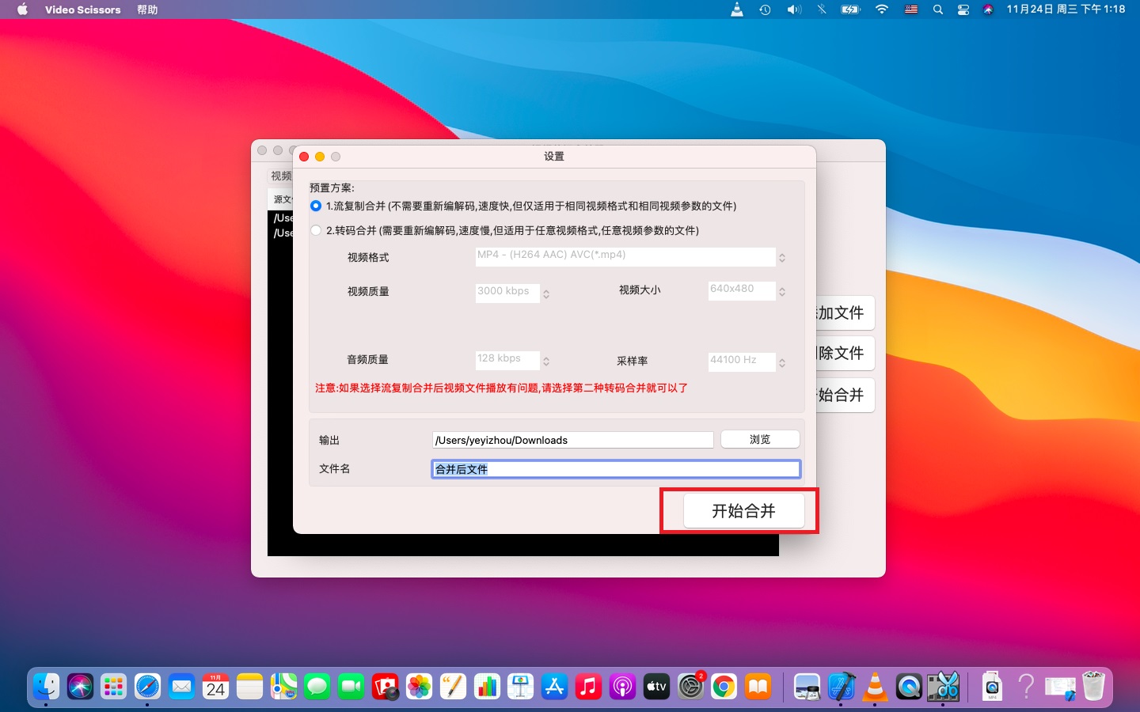Open Notes from the dock
Image resolution: width=1140 pixels, height=712 pixels.
pyautogui.click(x=249, y=687)
